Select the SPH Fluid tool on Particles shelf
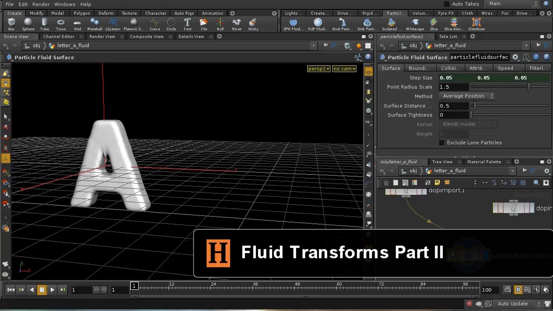Image resolution: width=553 pixels, height=311 pixels. 293,24
